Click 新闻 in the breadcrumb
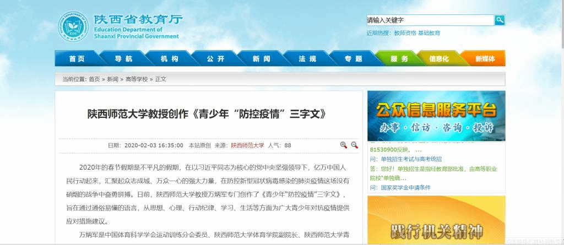564x245 pixels. (x=112, y=79)
